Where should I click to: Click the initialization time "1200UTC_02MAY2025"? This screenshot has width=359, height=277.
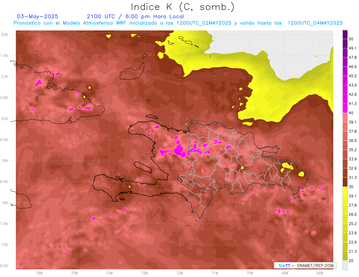(x=204, y=23)
